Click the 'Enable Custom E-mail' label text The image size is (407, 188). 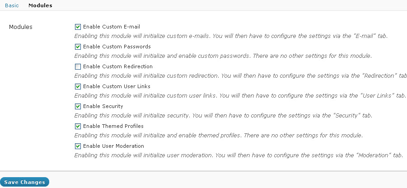pos(112,27)
